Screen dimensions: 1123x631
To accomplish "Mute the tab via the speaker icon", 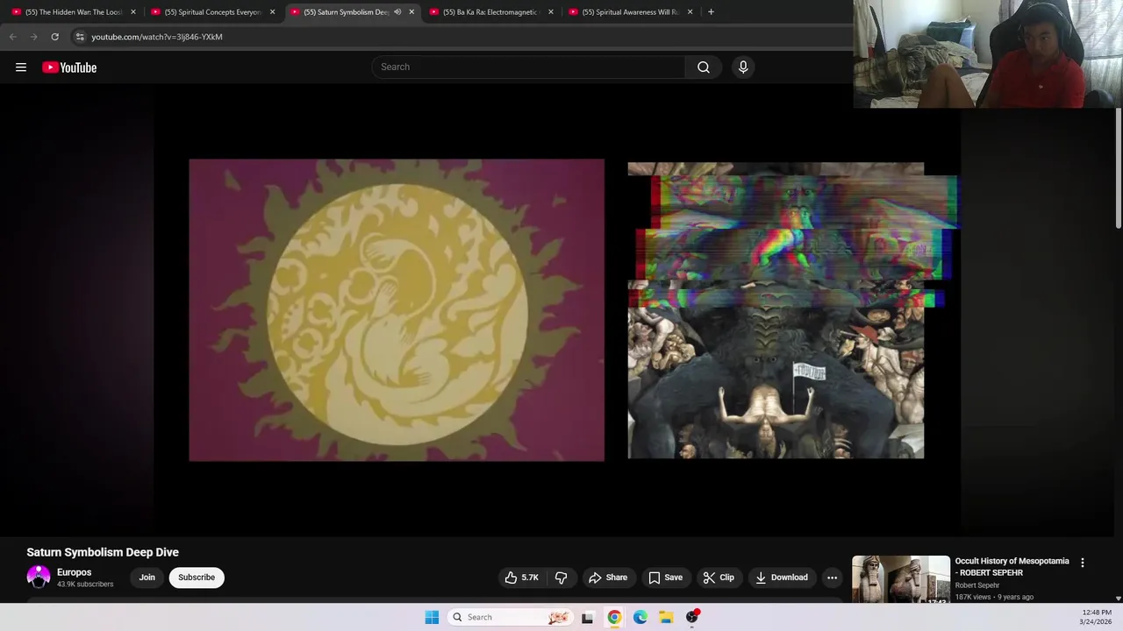I will click(x=397, y=12).
